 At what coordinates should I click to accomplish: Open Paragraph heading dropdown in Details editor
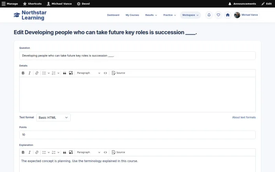[x=88, y=73]
